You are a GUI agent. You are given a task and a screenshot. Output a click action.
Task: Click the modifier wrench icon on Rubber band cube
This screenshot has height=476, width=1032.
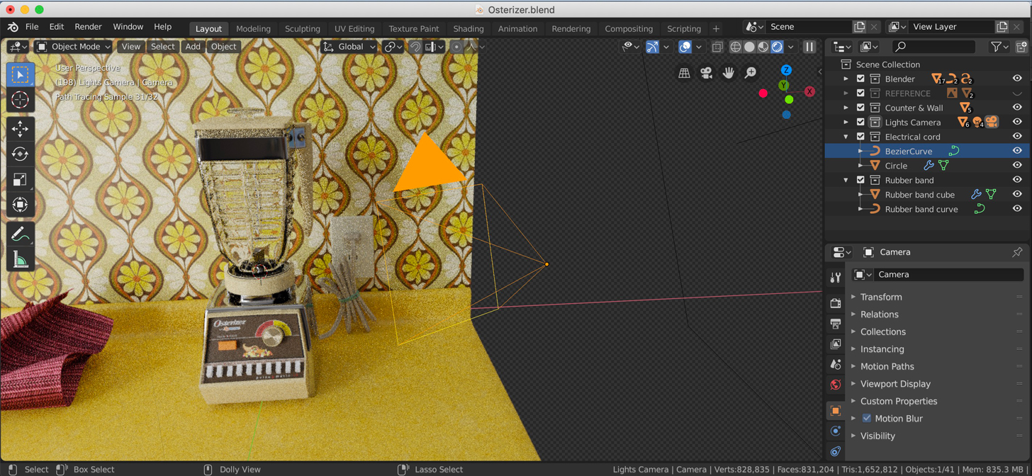tap(976, 194)
